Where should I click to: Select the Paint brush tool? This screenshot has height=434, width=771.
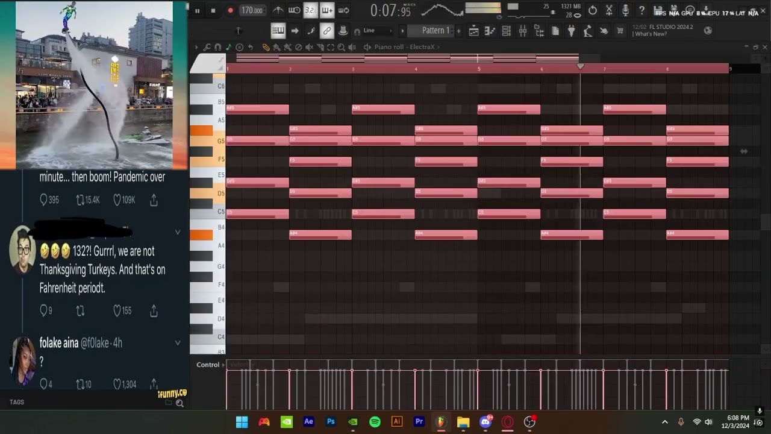[276, 47]
